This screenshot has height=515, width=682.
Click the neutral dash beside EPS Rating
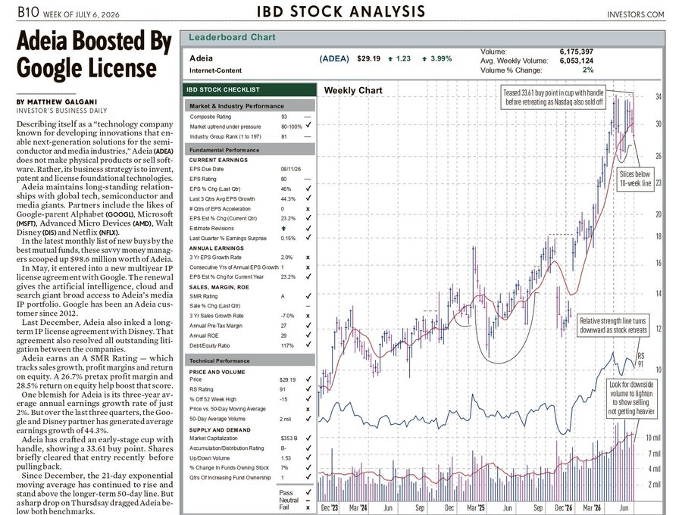point(308,179)
